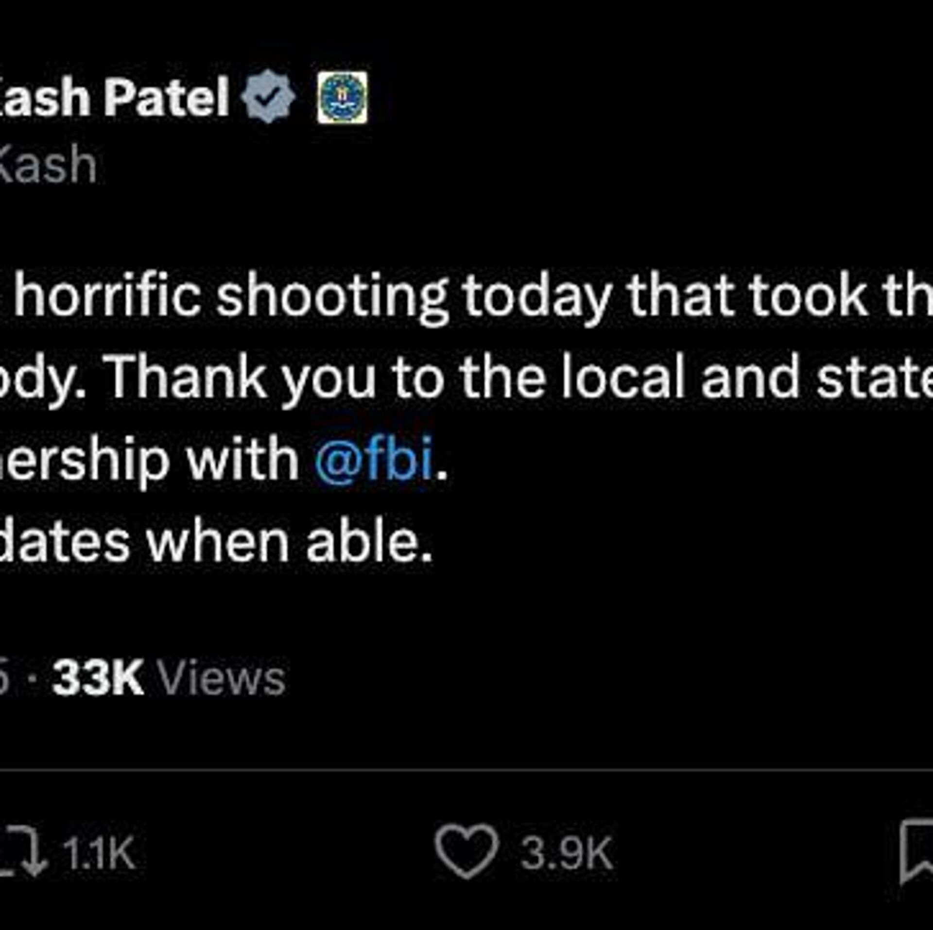Click the 3.9K likes count
933x930 pixels.
[x=567, y=854]
